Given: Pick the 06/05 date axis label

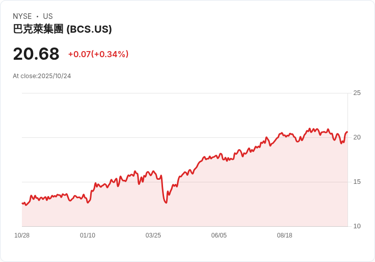Looking at the screenshot, I should 219,235.
